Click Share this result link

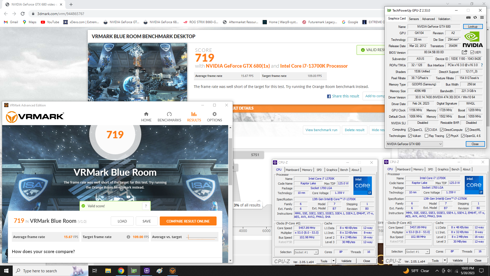click(x=343, y=96)
